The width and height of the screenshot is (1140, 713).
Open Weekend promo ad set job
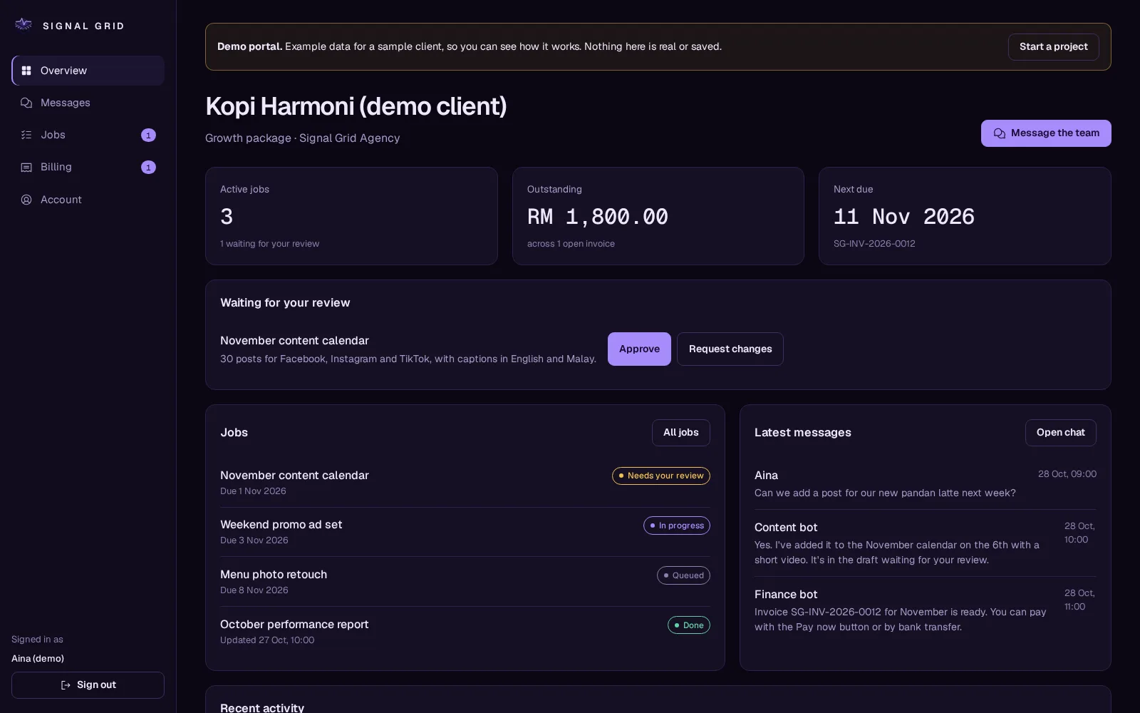coord(465,532)
